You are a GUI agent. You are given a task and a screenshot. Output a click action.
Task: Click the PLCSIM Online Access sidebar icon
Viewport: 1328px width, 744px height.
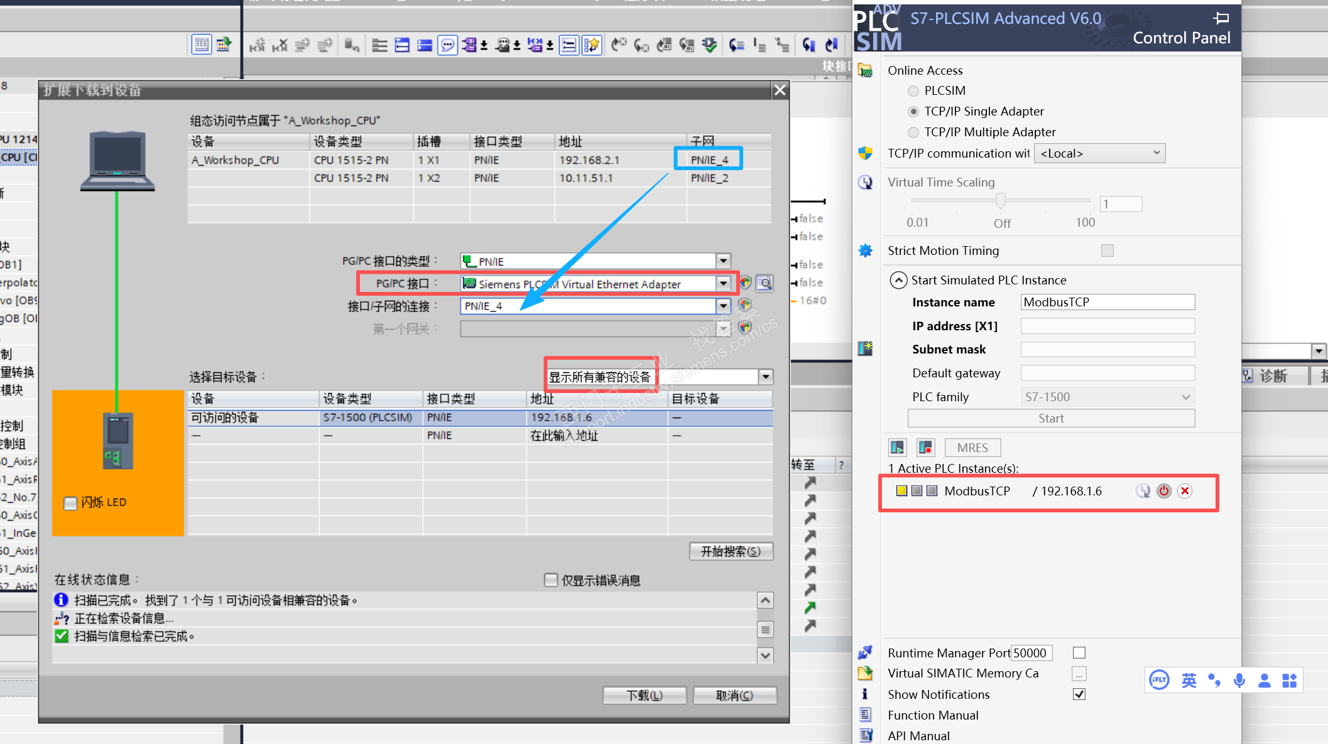pos(865,70)
